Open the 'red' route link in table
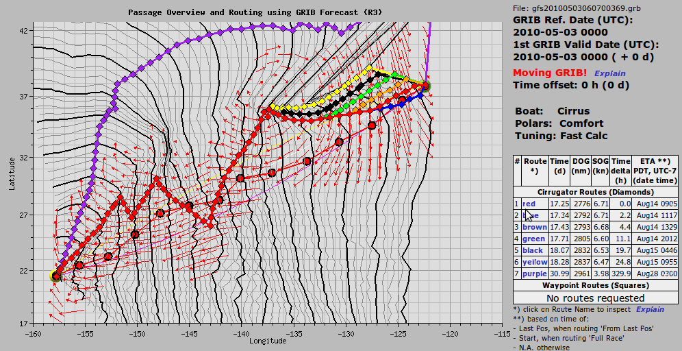The image size is (682, 351). click(x=529, y=204)
